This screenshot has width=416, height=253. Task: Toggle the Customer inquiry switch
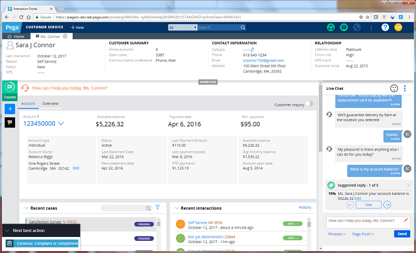(x=308, y=104)
